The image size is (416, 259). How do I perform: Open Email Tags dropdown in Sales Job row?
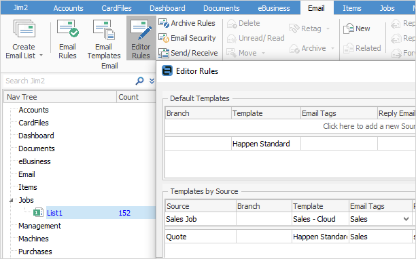[406, 219]
